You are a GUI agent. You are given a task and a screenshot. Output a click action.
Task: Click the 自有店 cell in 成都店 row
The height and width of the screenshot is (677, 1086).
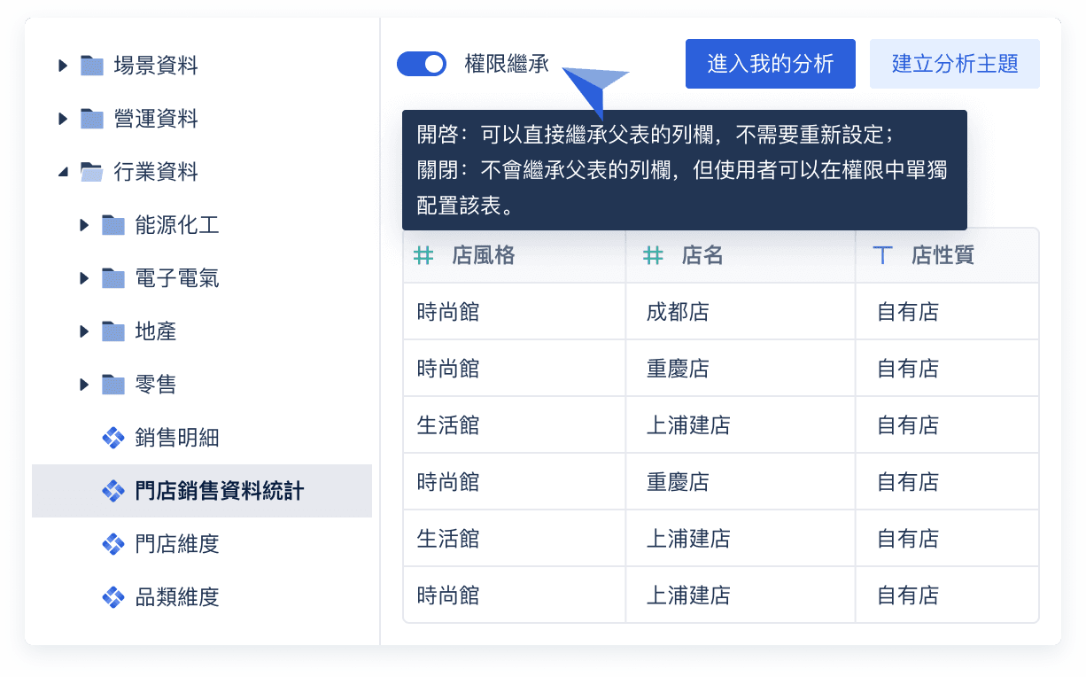click(947, 312)
